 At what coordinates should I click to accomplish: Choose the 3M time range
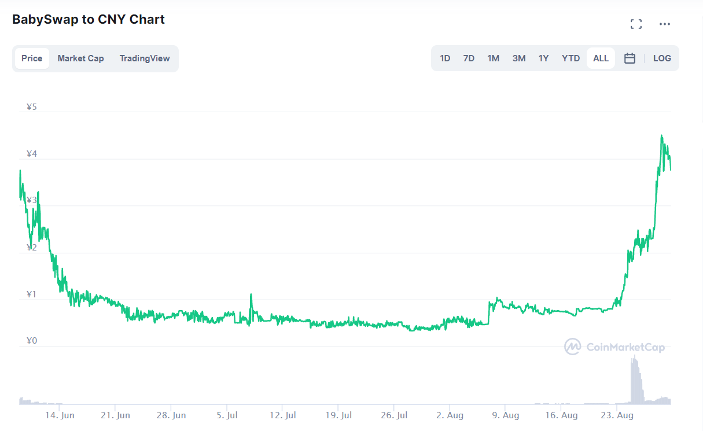pos(519,58)
